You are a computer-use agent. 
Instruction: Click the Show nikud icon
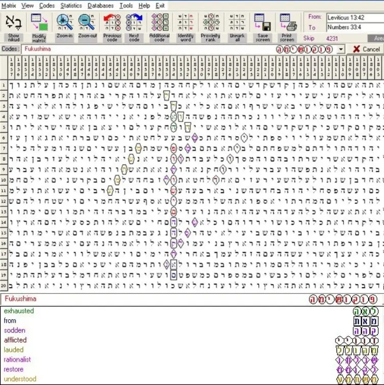pos(13,22)
